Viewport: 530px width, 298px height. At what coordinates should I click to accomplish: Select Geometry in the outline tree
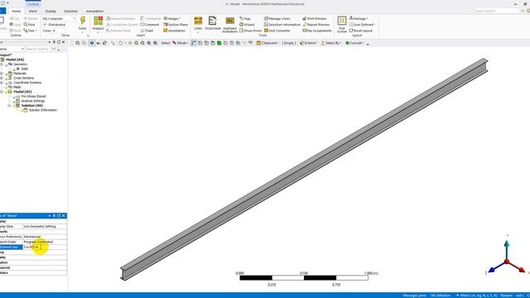[x=20, y=65]
